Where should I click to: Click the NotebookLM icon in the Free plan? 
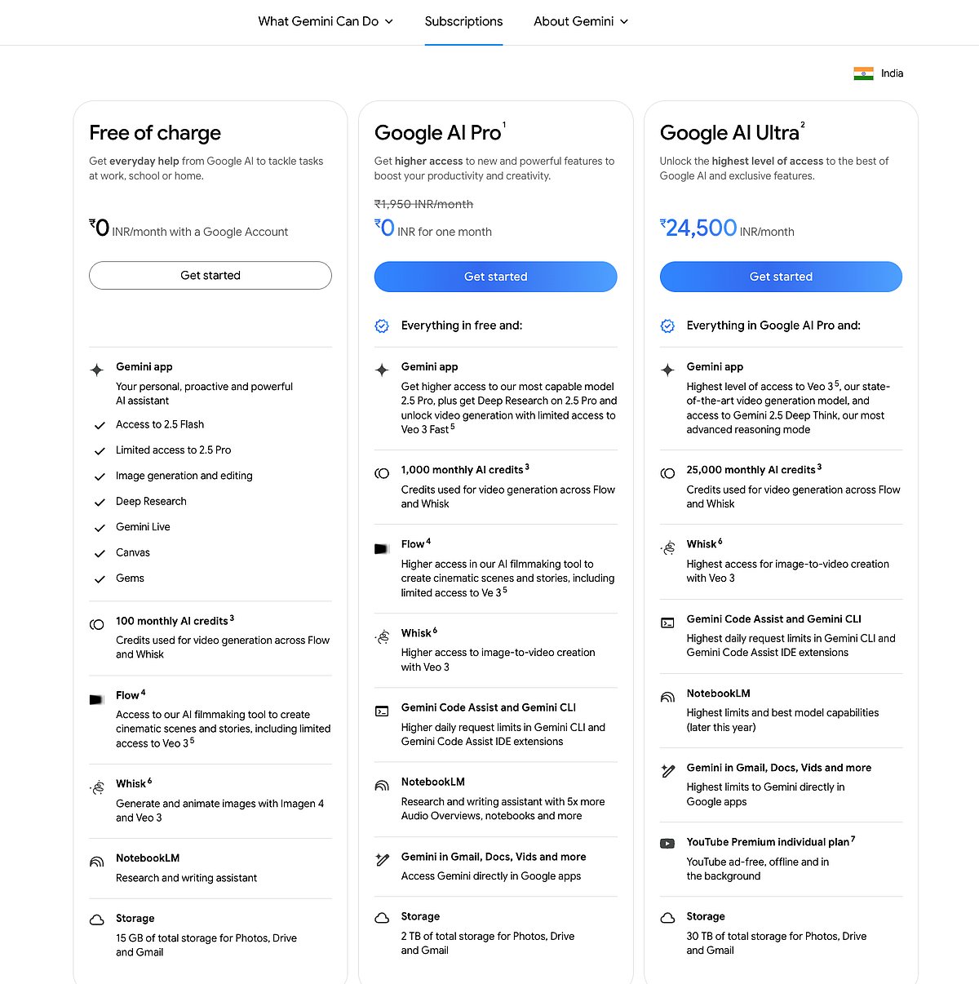point(96,862)
